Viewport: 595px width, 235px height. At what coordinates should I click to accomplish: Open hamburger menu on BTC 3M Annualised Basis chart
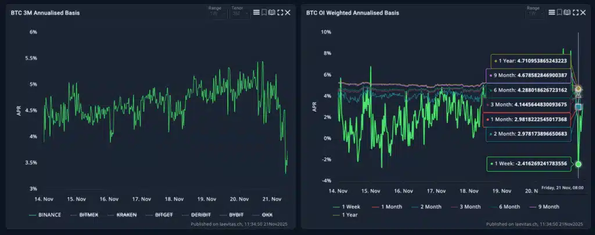tap(257, 12)
